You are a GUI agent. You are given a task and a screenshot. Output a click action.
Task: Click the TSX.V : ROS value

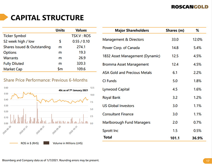(x=81, y=36)
